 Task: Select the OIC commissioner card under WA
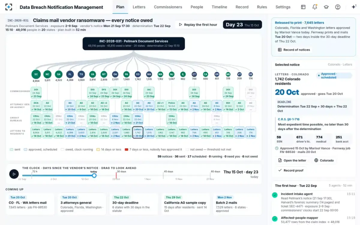[x=149, y=93]
